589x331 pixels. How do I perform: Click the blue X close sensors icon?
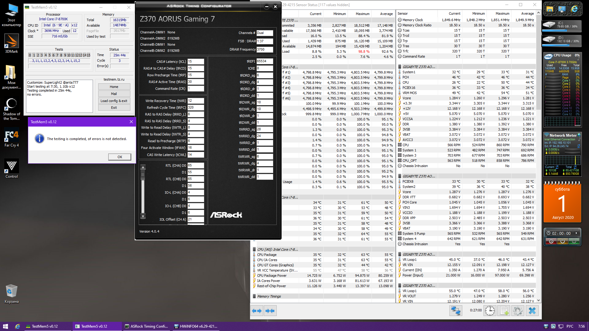tap(532, 311)
